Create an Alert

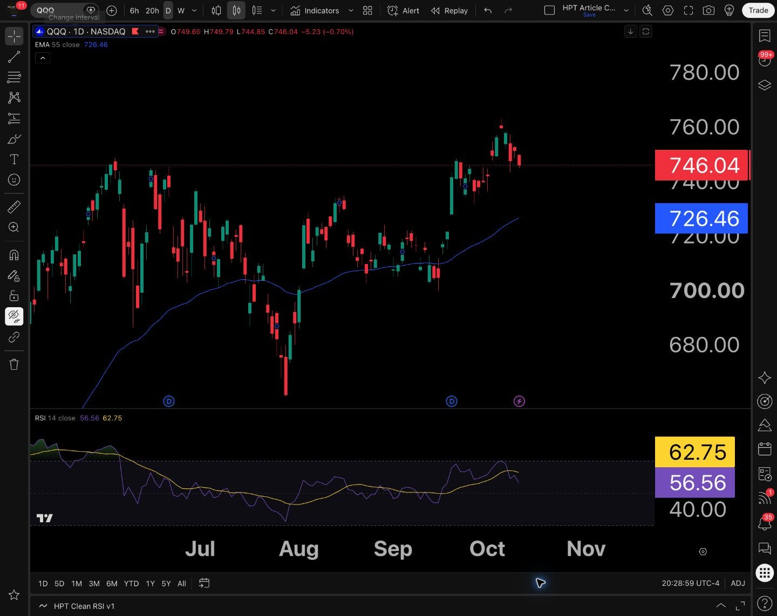[x=404, y=10]
